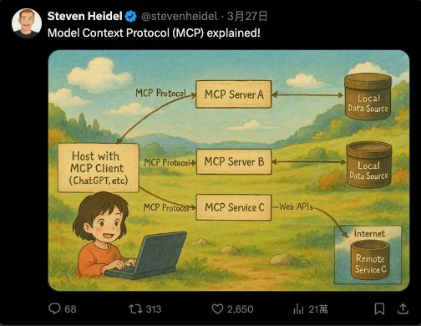Click the MCP Service C box in image

pyautogui.click(x=234, y=207)
